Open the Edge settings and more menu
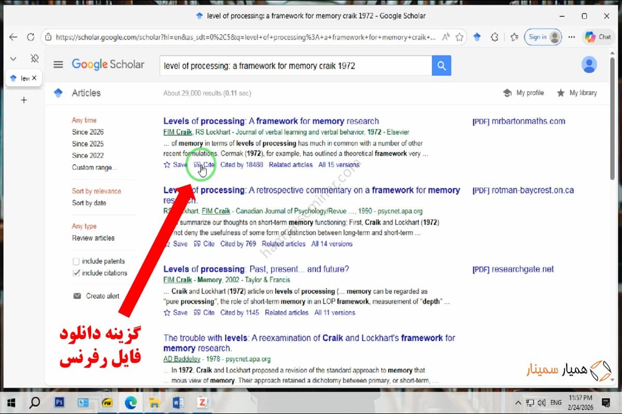Screen dimensions: 622x414 [x=572, y=37]
